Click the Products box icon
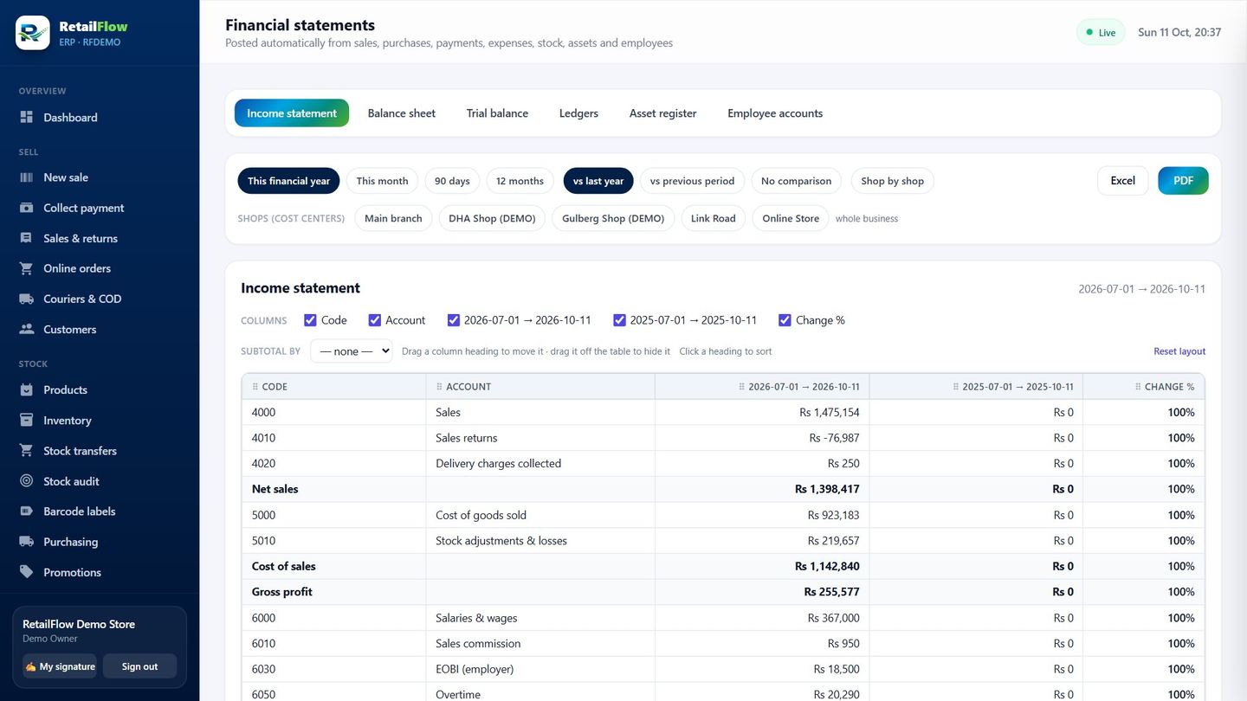Image resolution: width=1247 pixels, height=701 pixels. [27, 389]
